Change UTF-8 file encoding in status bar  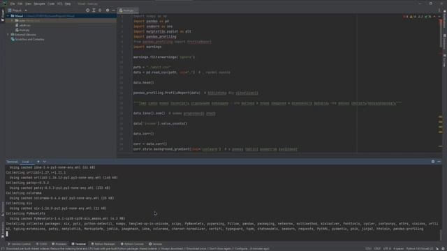coord(387,249)
